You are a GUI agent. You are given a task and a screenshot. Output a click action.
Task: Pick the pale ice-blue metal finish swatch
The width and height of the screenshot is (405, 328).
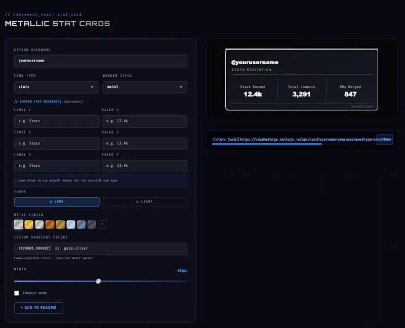tap(71, 224)
